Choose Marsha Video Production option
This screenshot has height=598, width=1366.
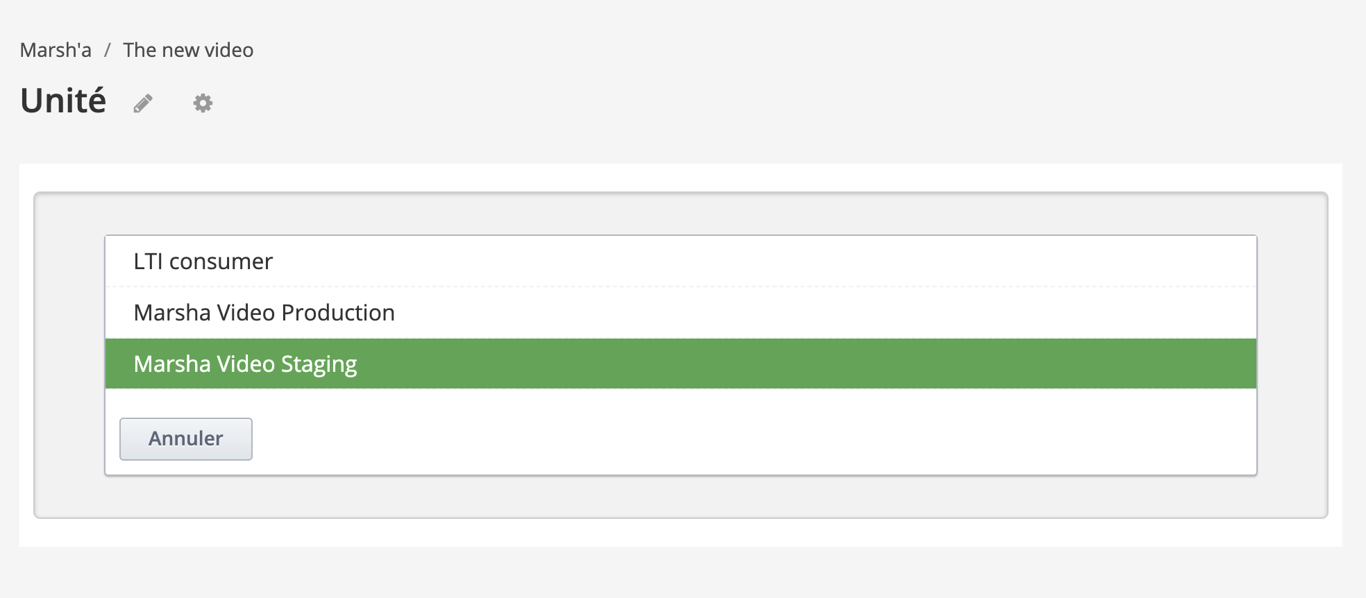(x=264, y=313)
